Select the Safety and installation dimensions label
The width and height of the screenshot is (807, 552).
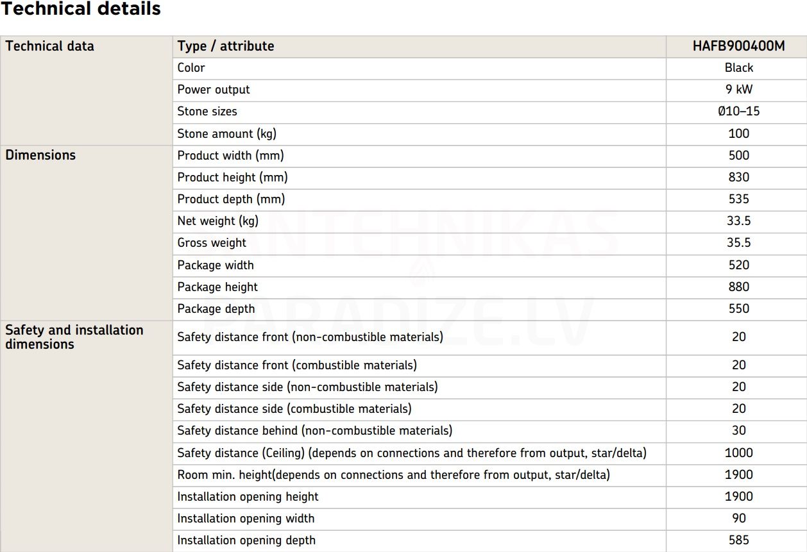[74, 337]
